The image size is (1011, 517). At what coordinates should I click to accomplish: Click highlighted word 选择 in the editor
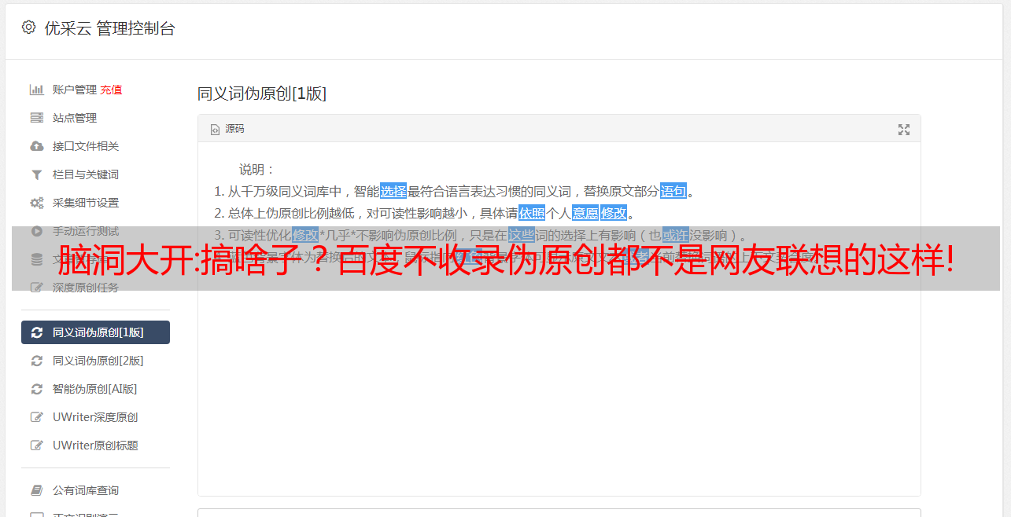pos(393,191)
